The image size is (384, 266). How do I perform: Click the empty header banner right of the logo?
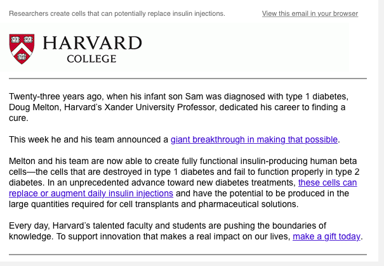254,49
